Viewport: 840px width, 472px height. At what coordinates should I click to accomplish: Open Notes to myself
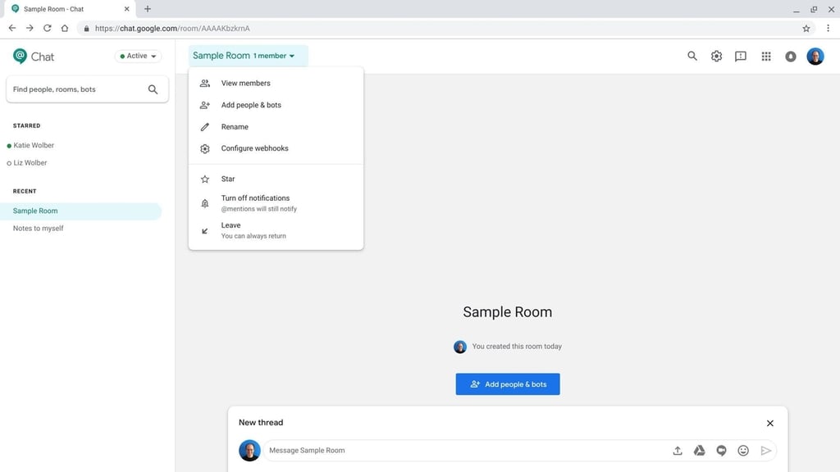(38, 228)
